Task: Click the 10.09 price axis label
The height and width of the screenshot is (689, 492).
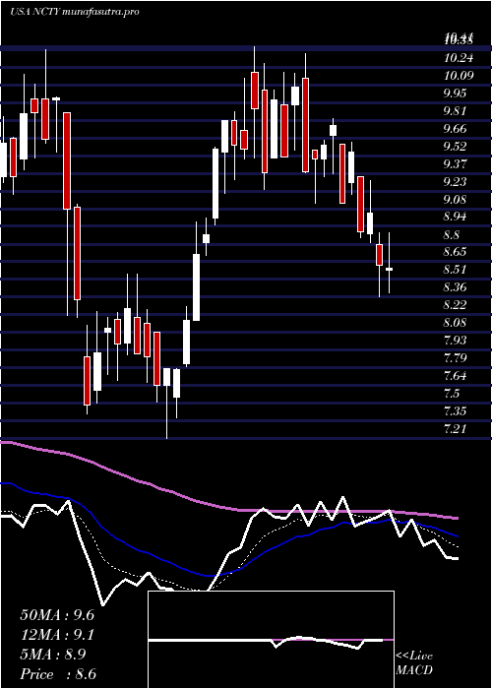Action: 459,76
